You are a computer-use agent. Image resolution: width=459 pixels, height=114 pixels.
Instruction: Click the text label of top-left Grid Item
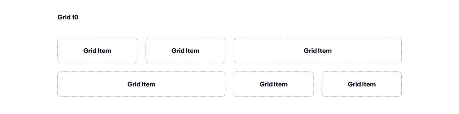(x=97, y=51)
